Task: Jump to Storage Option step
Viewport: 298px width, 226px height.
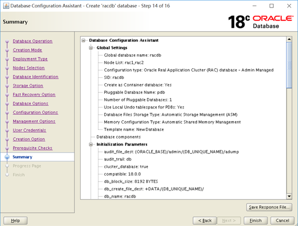Action: 28,86
